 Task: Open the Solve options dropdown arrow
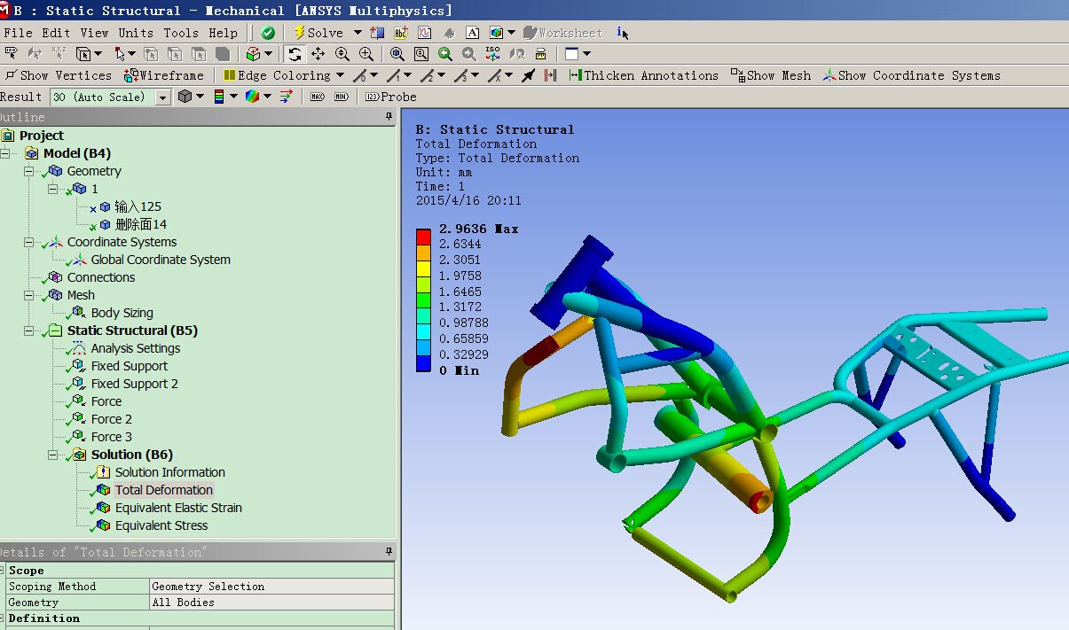(x=358, y=33)
